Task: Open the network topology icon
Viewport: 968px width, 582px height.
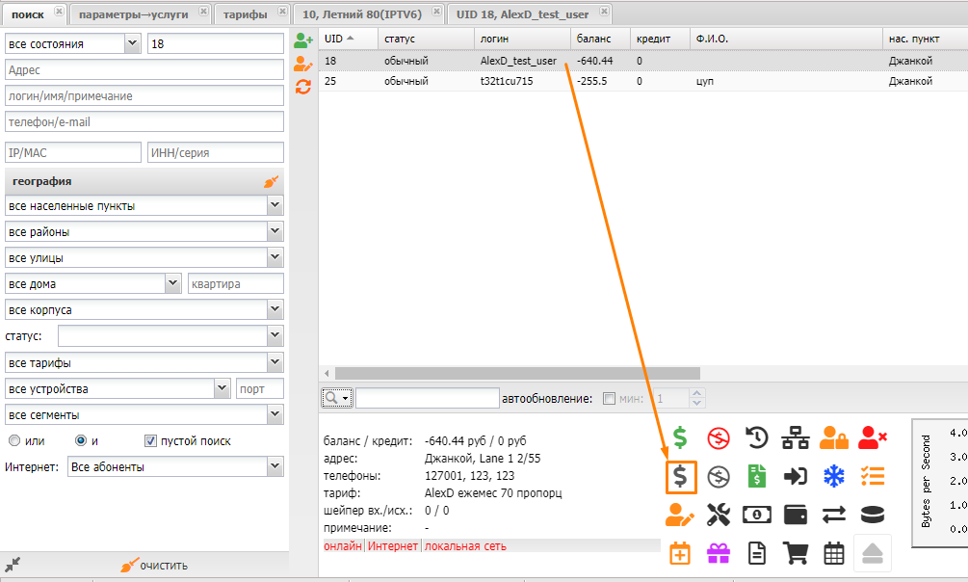Action: (796, 438)
